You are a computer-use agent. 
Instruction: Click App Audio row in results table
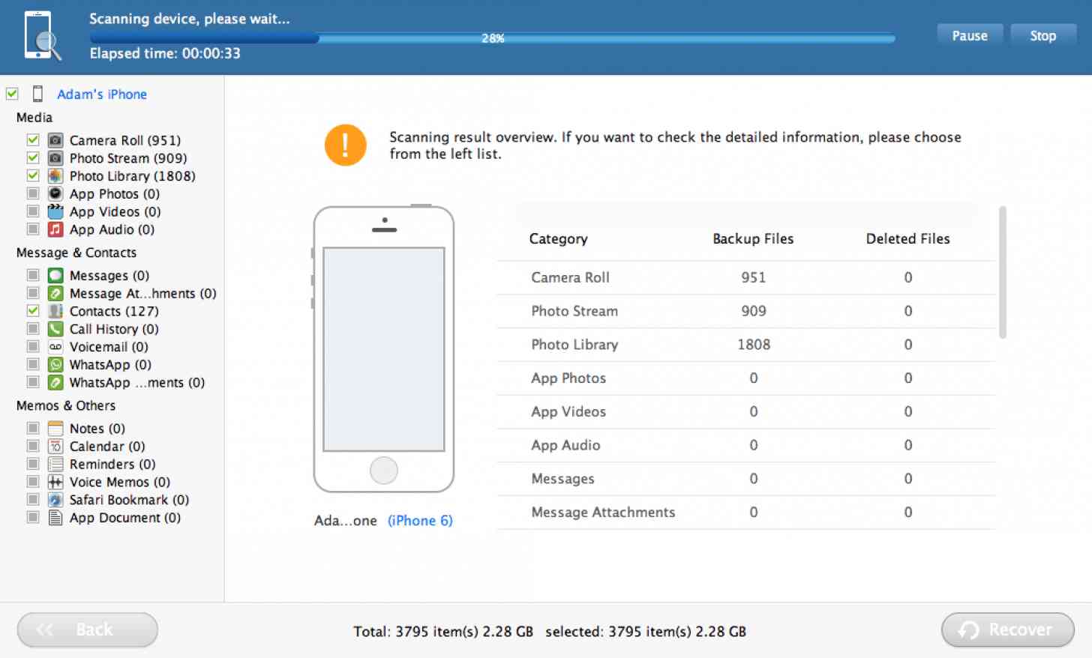point(745,445)
